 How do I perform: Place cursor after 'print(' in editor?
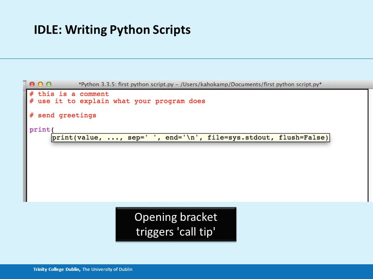click(x=55, y=129)
